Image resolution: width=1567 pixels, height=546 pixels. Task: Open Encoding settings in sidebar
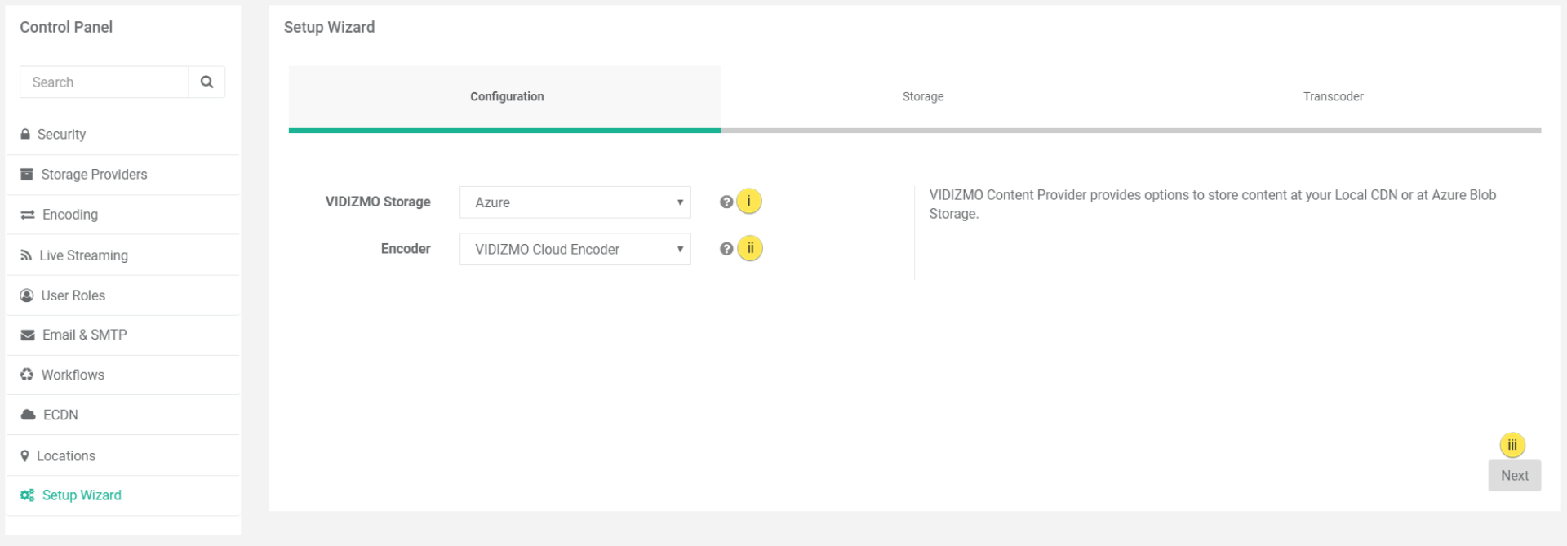pos(122,215)
